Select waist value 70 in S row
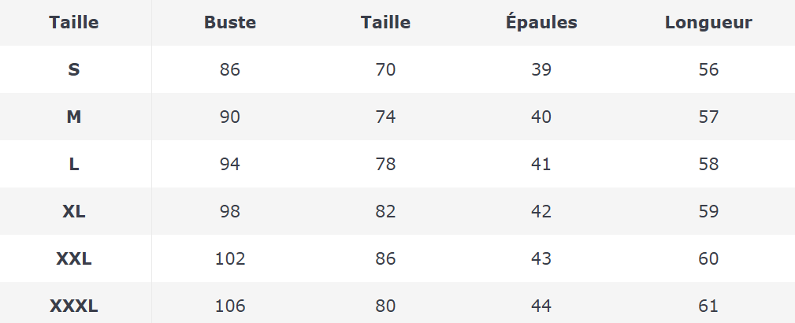The image size is (795, 323). [x=385, y=69]
